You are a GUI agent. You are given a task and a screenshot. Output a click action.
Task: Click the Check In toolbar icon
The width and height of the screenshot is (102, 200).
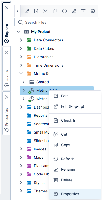click(x=36, y=11)
